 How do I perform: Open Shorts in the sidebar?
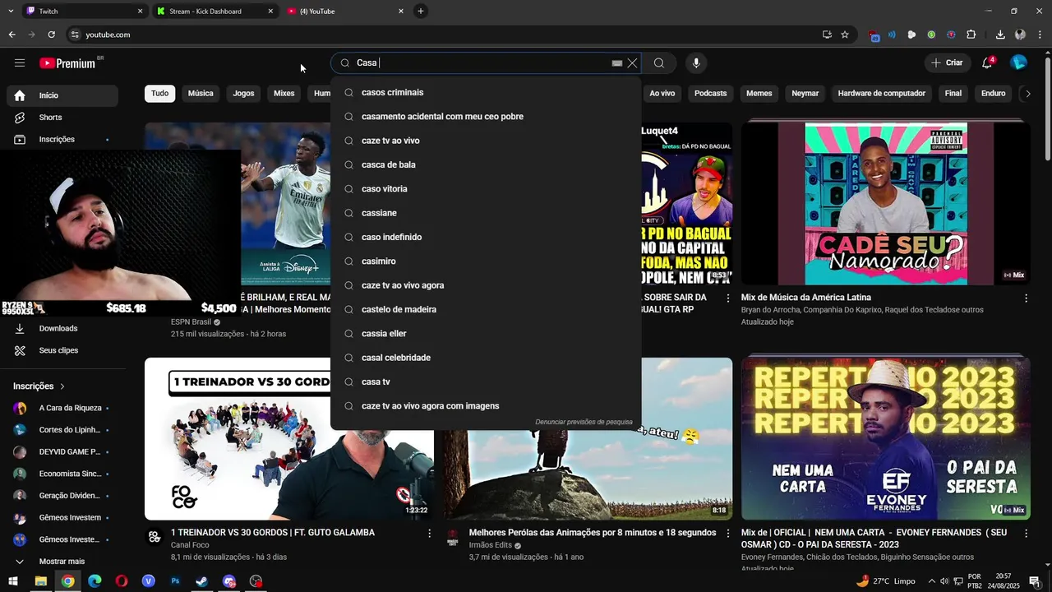(62, 118)
